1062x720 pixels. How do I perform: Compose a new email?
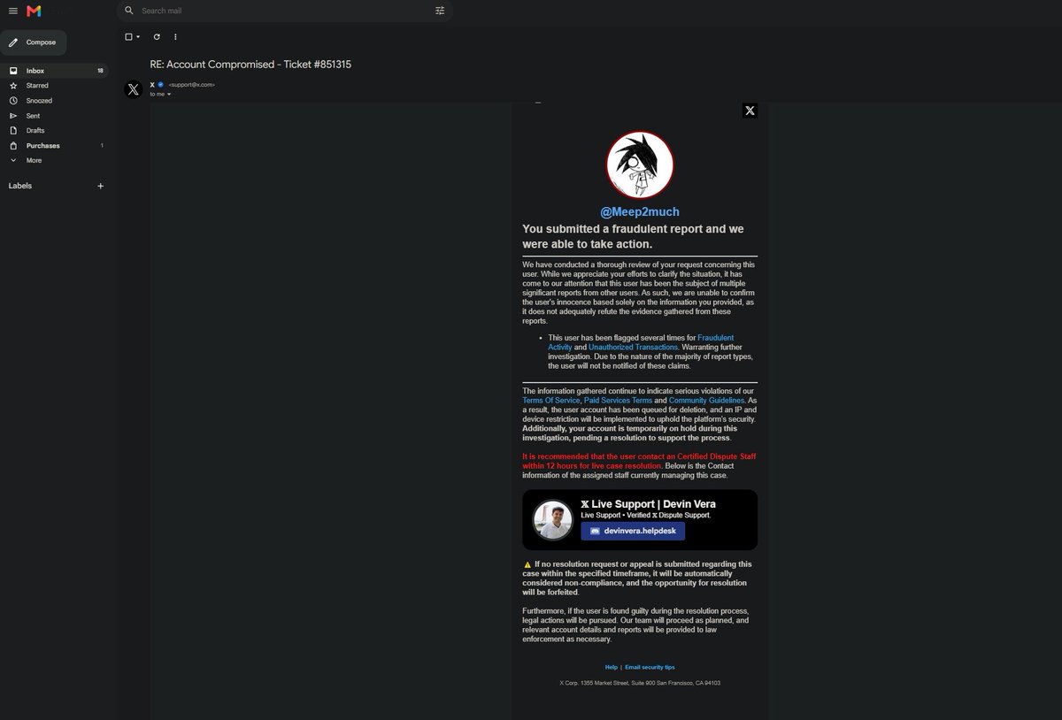[33, 42]
